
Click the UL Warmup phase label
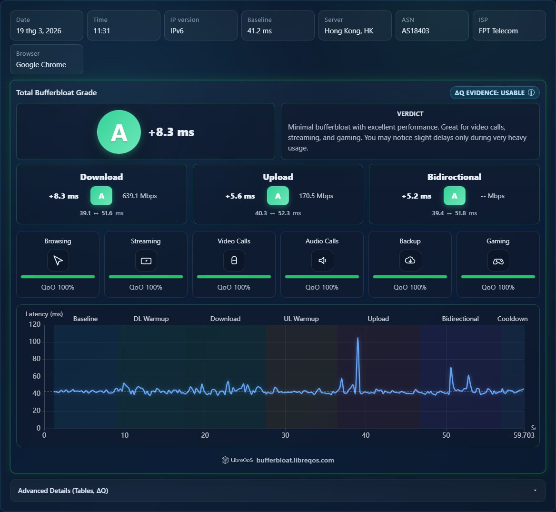coord(301,319)
